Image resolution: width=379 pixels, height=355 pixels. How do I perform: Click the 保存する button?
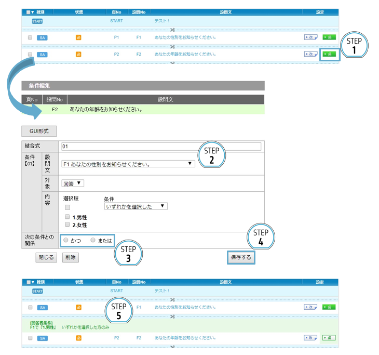click(x=241, y=257)
